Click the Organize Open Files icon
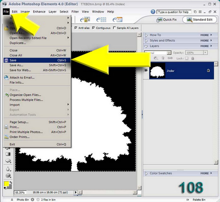220x202 pixels. tap(6, 95)
